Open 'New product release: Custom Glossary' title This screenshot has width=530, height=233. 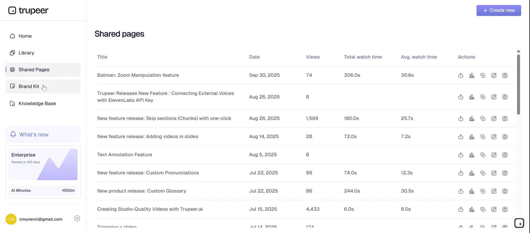(x=142, y=191)
